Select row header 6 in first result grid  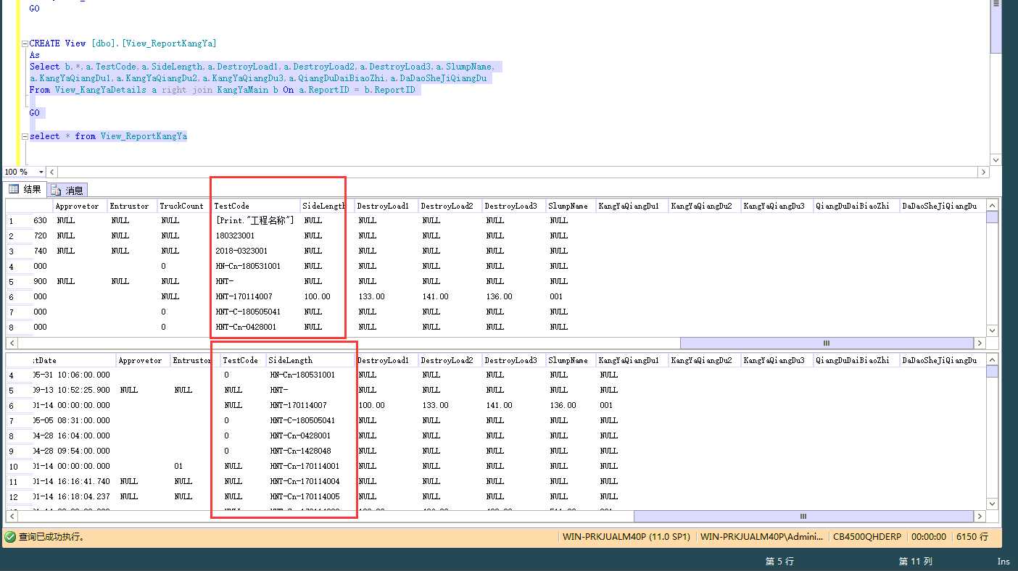pos(19,296)
